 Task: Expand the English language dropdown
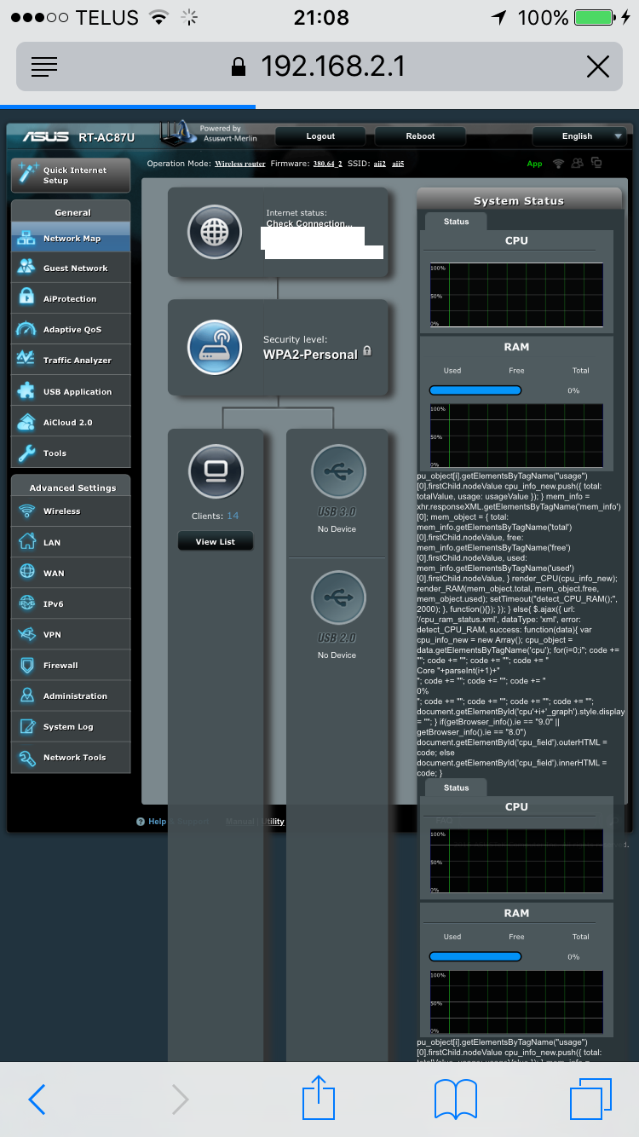[x=579, y=136]
